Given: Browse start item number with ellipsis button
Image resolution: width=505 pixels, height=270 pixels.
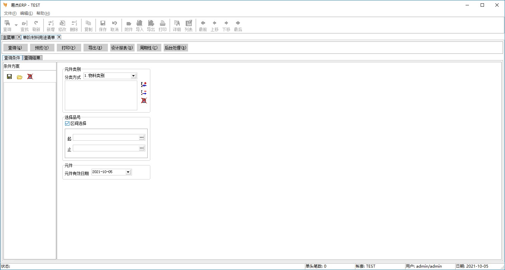Looking at the screenshot, I should [x=142, y=137].
